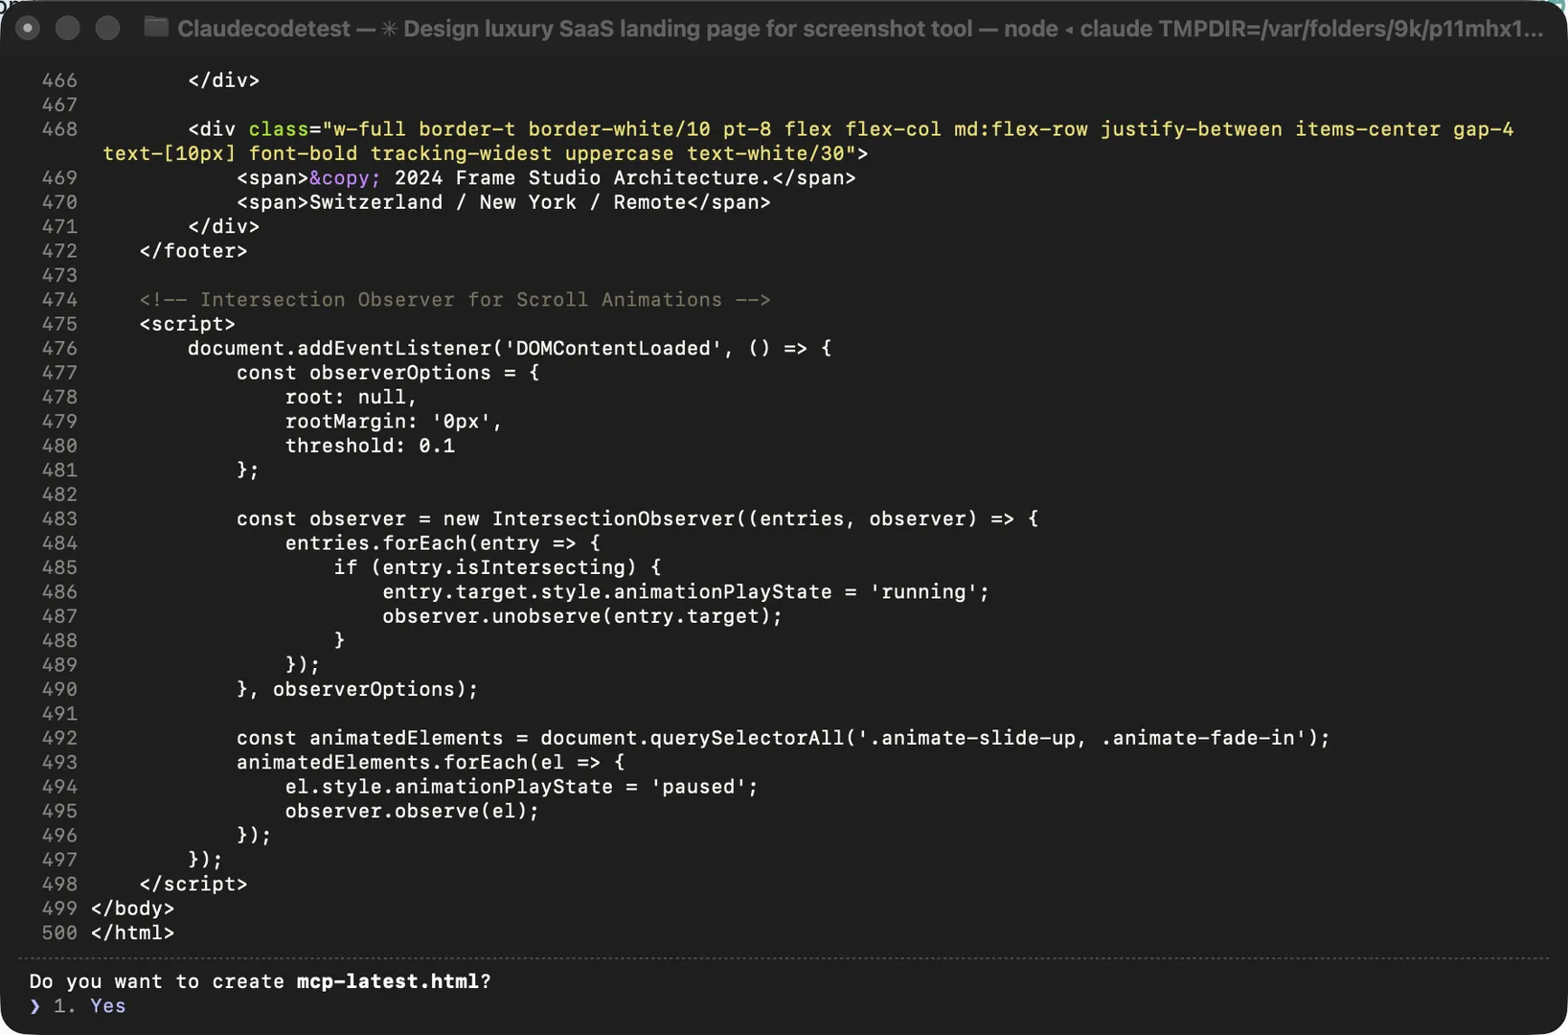Click "animationPlayState = 'running'" on line 486
Image resolution: width=1568 pixels, height=1035 pixels.
pos(796,591)
